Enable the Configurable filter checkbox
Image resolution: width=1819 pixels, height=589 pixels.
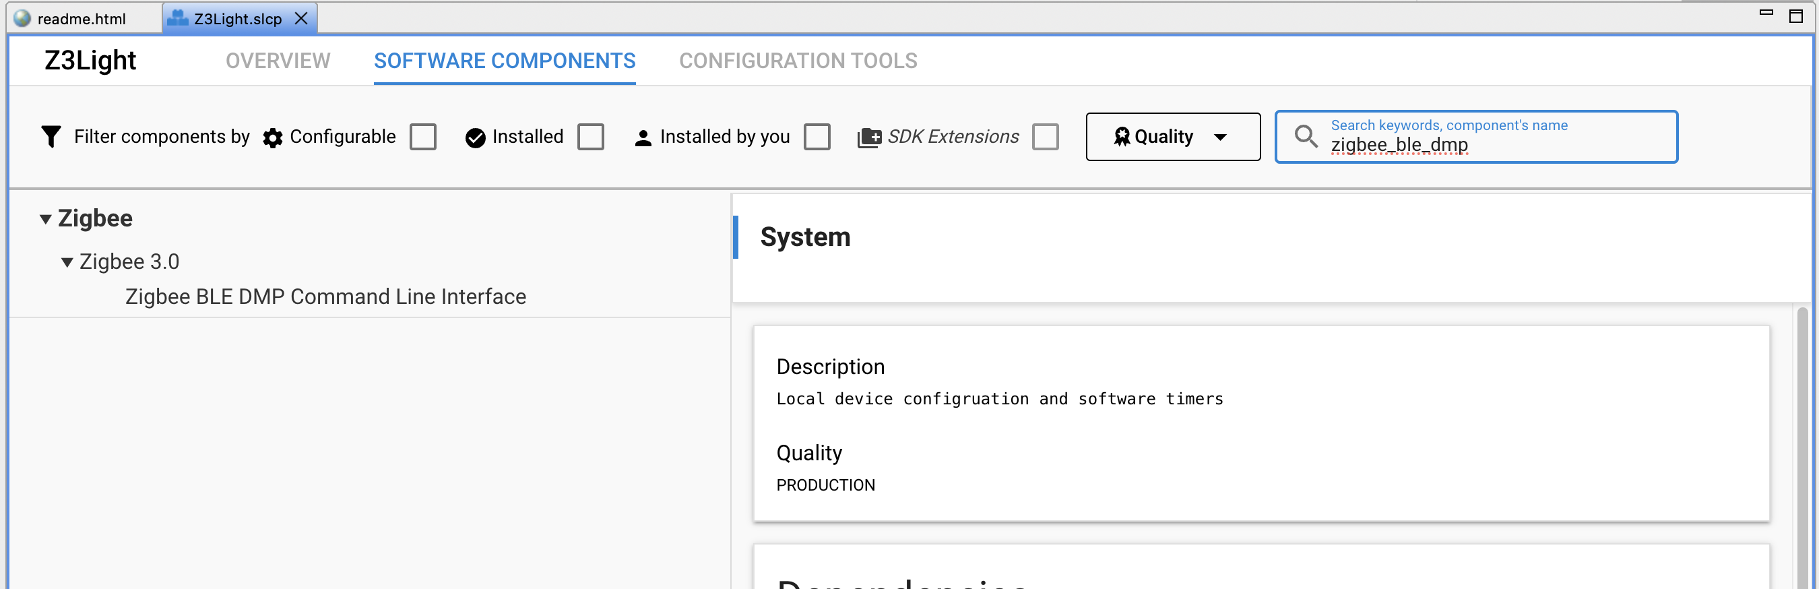(423, 136)
